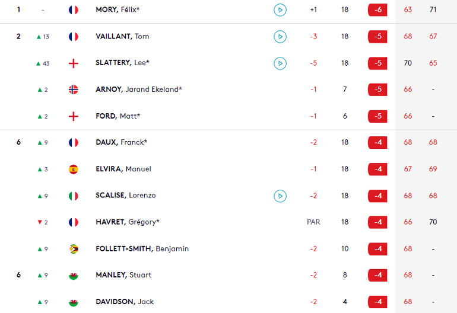
Task: Click the Wales flag beside Manley
Action: point(74,276)
